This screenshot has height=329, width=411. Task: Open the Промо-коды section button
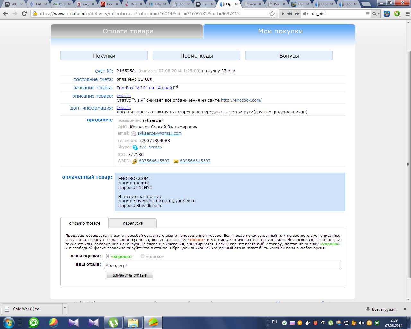coord(197,56)
